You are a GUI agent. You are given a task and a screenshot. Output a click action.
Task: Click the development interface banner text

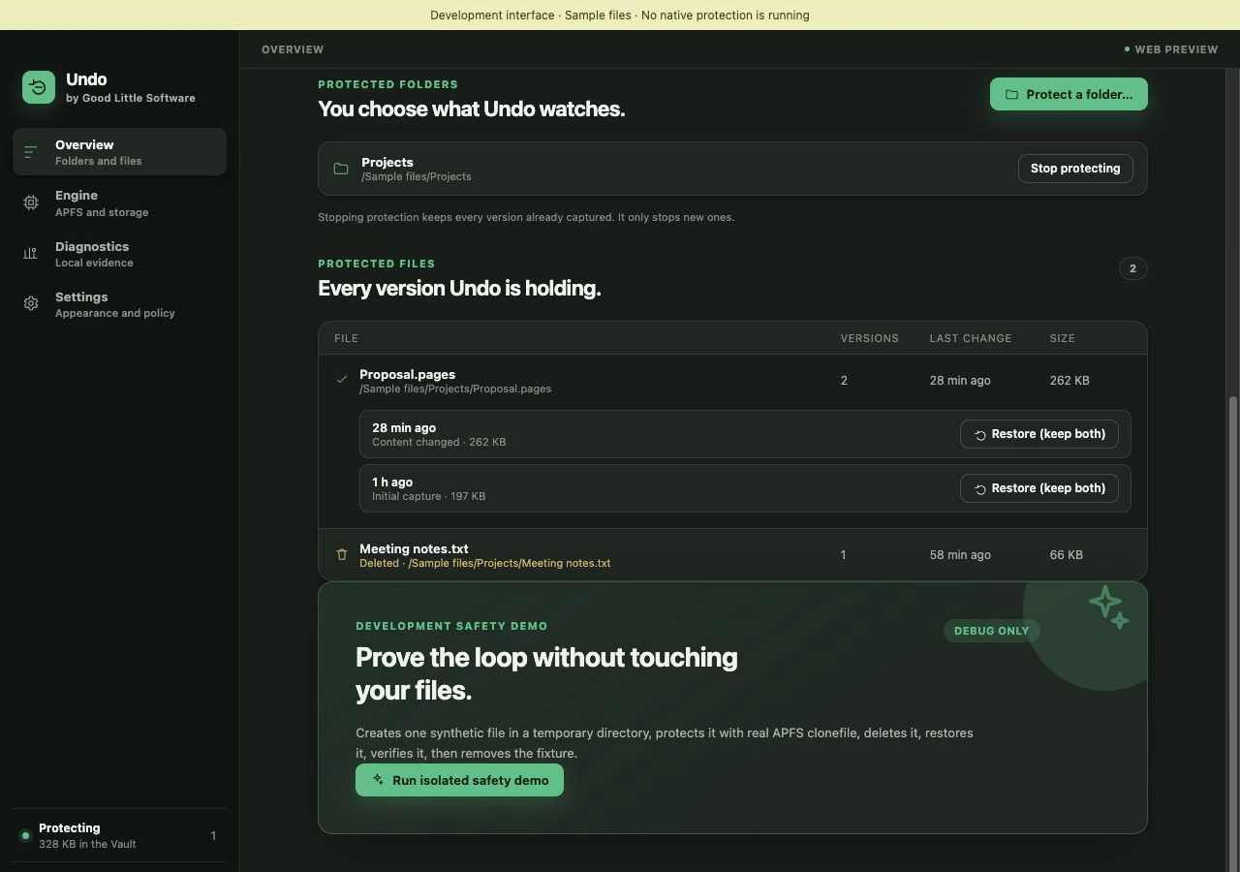coord(620,16)
